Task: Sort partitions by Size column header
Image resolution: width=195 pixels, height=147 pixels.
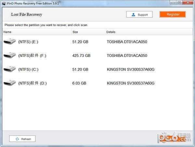Action: click(x=75, y=32)
